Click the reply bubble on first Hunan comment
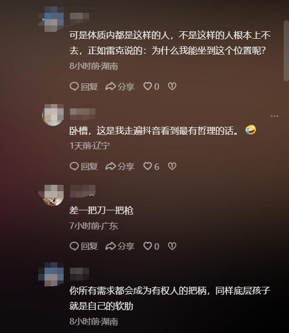 pyautogui.click(x=84, y=87)
